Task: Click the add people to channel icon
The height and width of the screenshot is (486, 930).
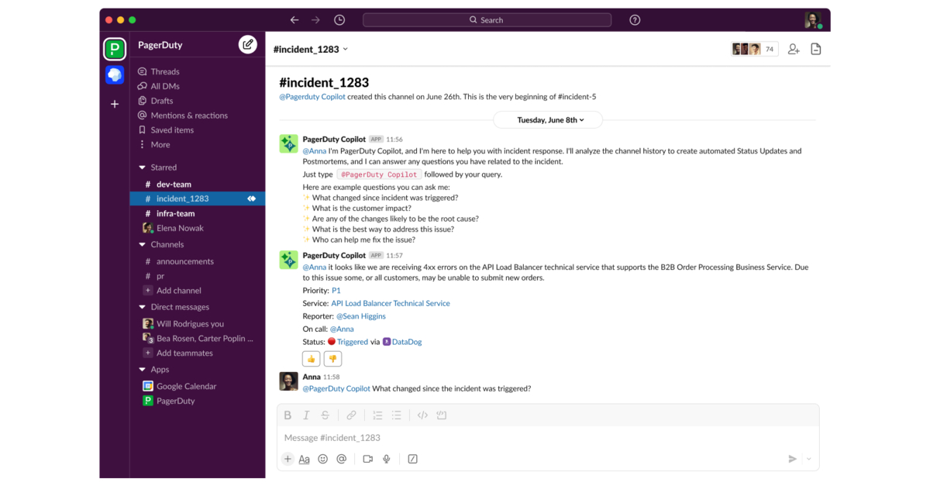Action: (793, 48)
